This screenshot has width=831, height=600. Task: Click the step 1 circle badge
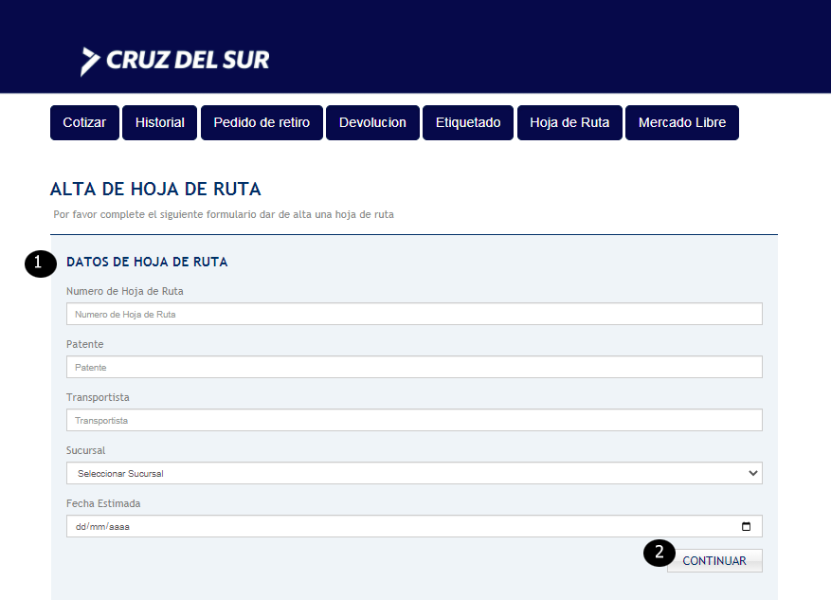pos(39,263)
